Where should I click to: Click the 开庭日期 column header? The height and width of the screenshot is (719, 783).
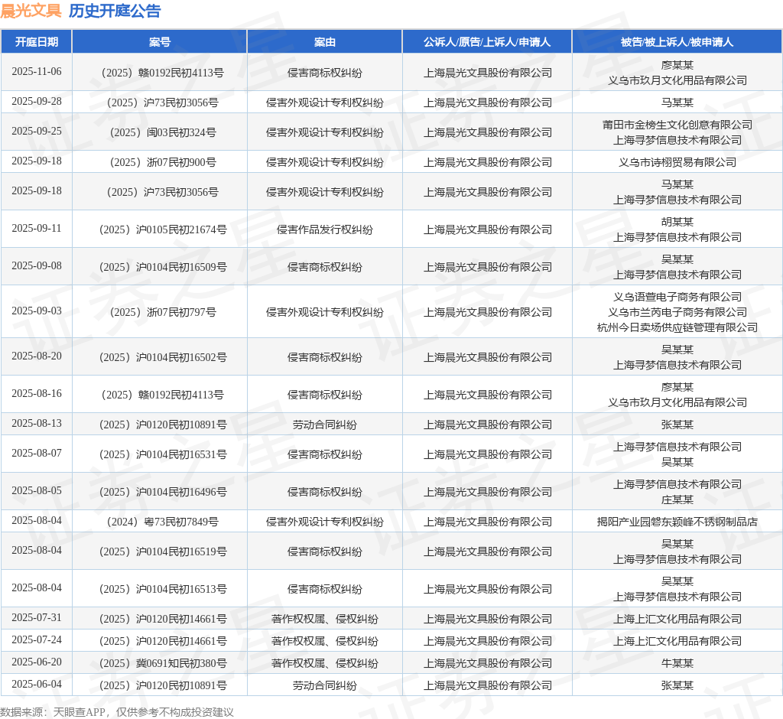37,42
